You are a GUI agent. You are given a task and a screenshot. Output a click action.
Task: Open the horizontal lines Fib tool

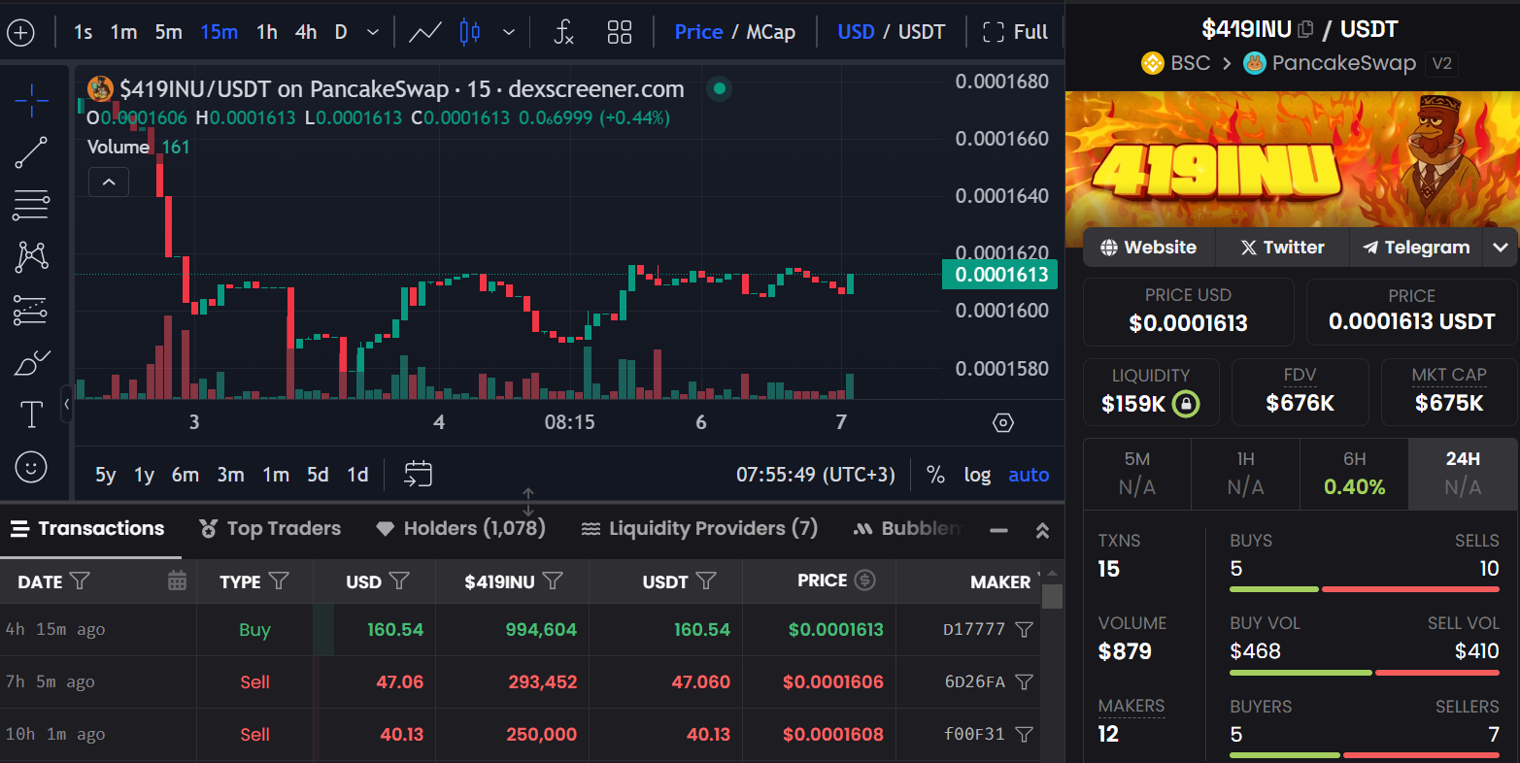coord(31,205)
